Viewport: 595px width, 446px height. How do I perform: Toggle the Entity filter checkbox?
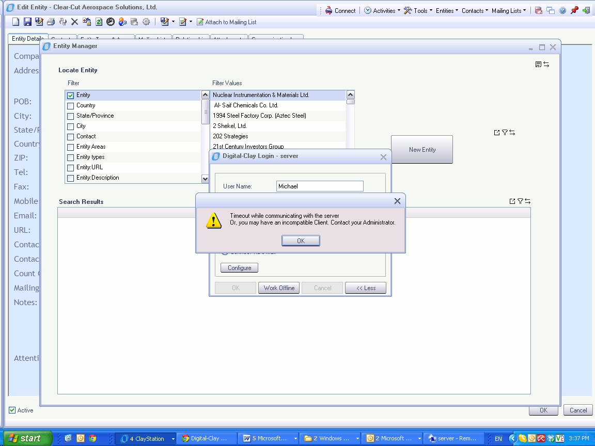point(71,95)
